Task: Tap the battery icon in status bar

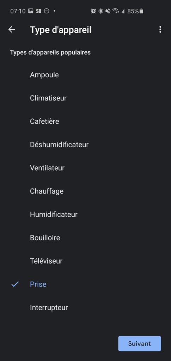Action: [141, 11]
